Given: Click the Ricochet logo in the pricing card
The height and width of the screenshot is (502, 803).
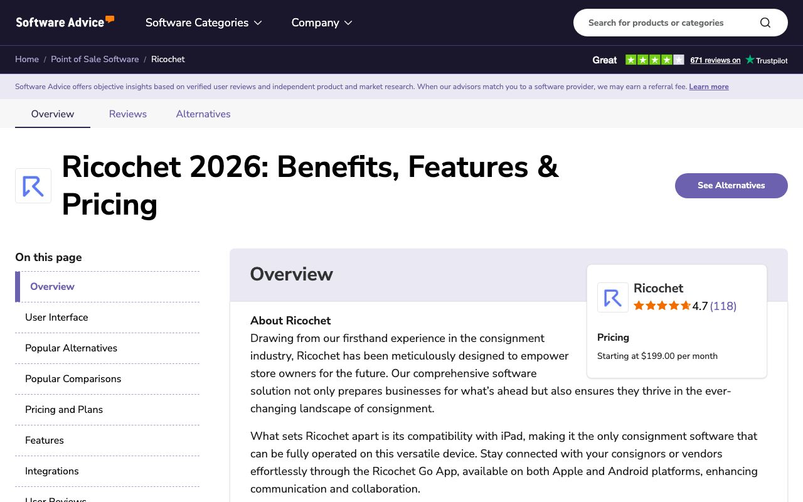Looking at the screenshot, I should (x=613, y=297).
